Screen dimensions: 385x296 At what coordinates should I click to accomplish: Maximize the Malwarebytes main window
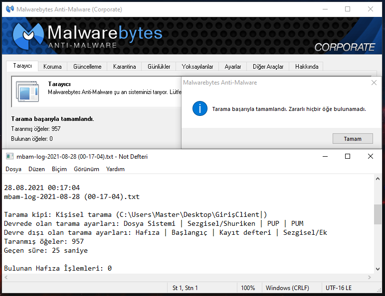348,9
